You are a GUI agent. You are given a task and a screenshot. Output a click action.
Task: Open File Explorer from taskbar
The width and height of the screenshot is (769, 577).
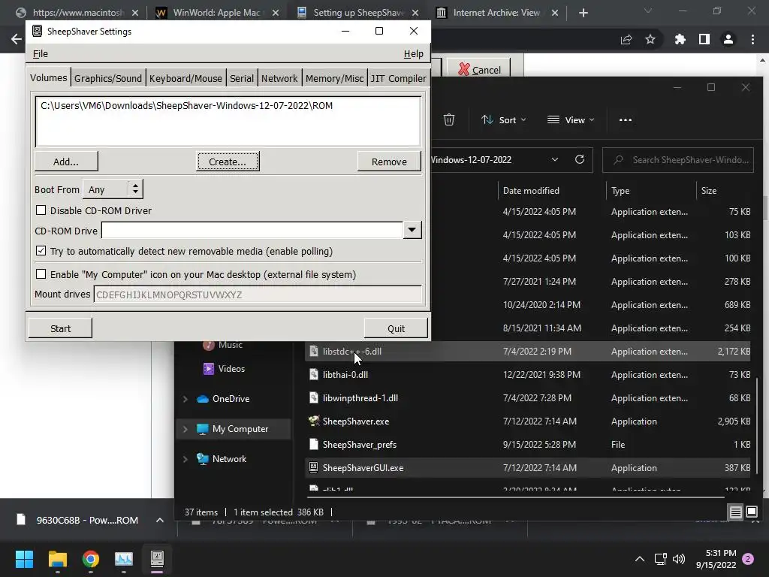(x=57, y=559)
